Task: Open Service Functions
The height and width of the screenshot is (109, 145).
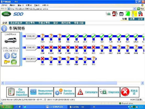Action: coord(65,92)
